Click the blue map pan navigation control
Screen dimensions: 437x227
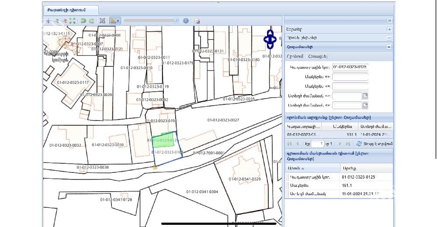pos(270,39)
